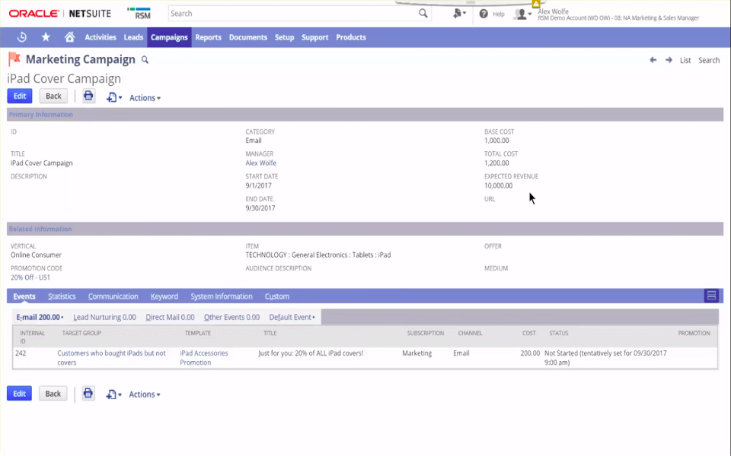Screen dimensions: 731x456
Task: Open the Alex Wolfe manager link
Action: 260,163
